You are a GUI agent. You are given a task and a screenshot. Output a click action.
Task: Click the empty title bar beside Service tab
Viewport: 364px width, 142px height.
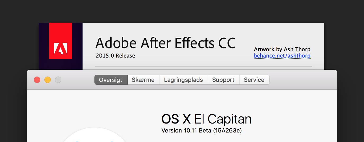[x=303, y=80]
